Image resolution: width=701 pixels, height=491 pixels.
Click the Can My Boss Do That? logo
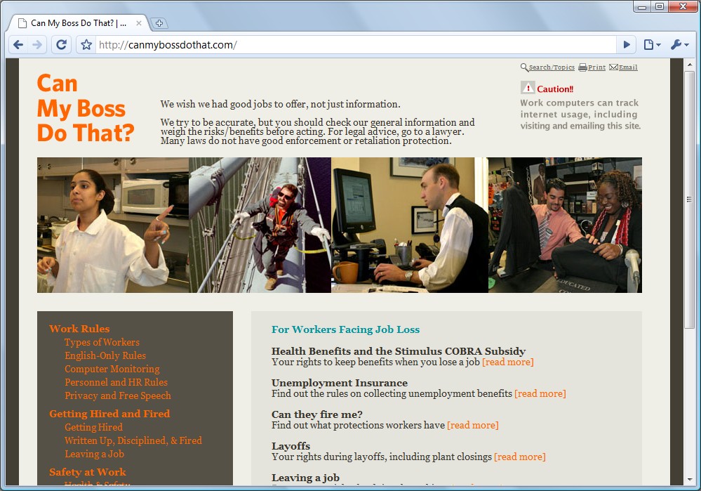86,108
